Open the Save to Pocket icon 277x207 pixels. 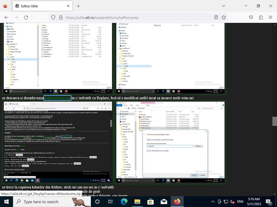click(251, 17)
